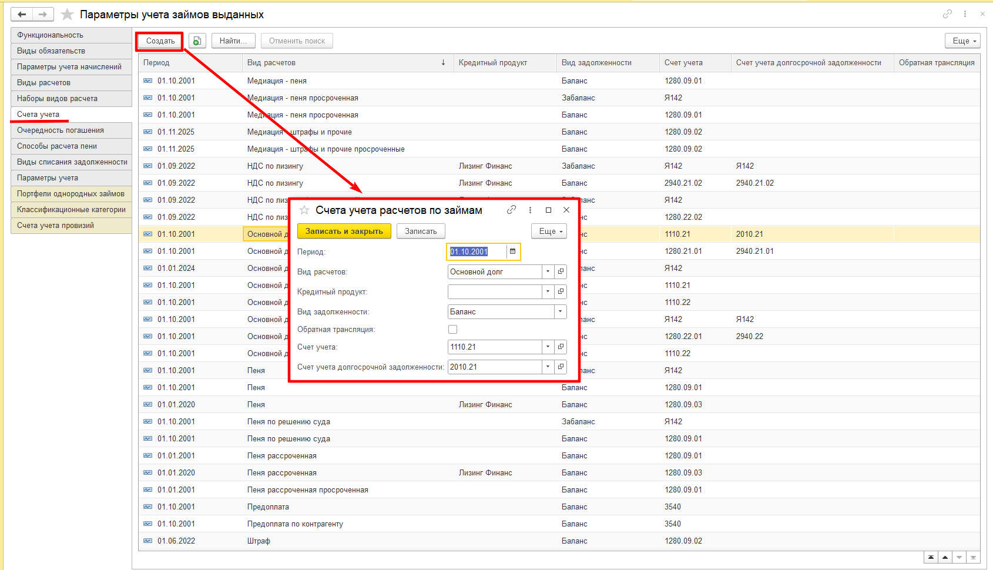Viewport: 993px width, 570px height.
Task: Sort by the Вид расчетов column header
Action: (347, 62)
